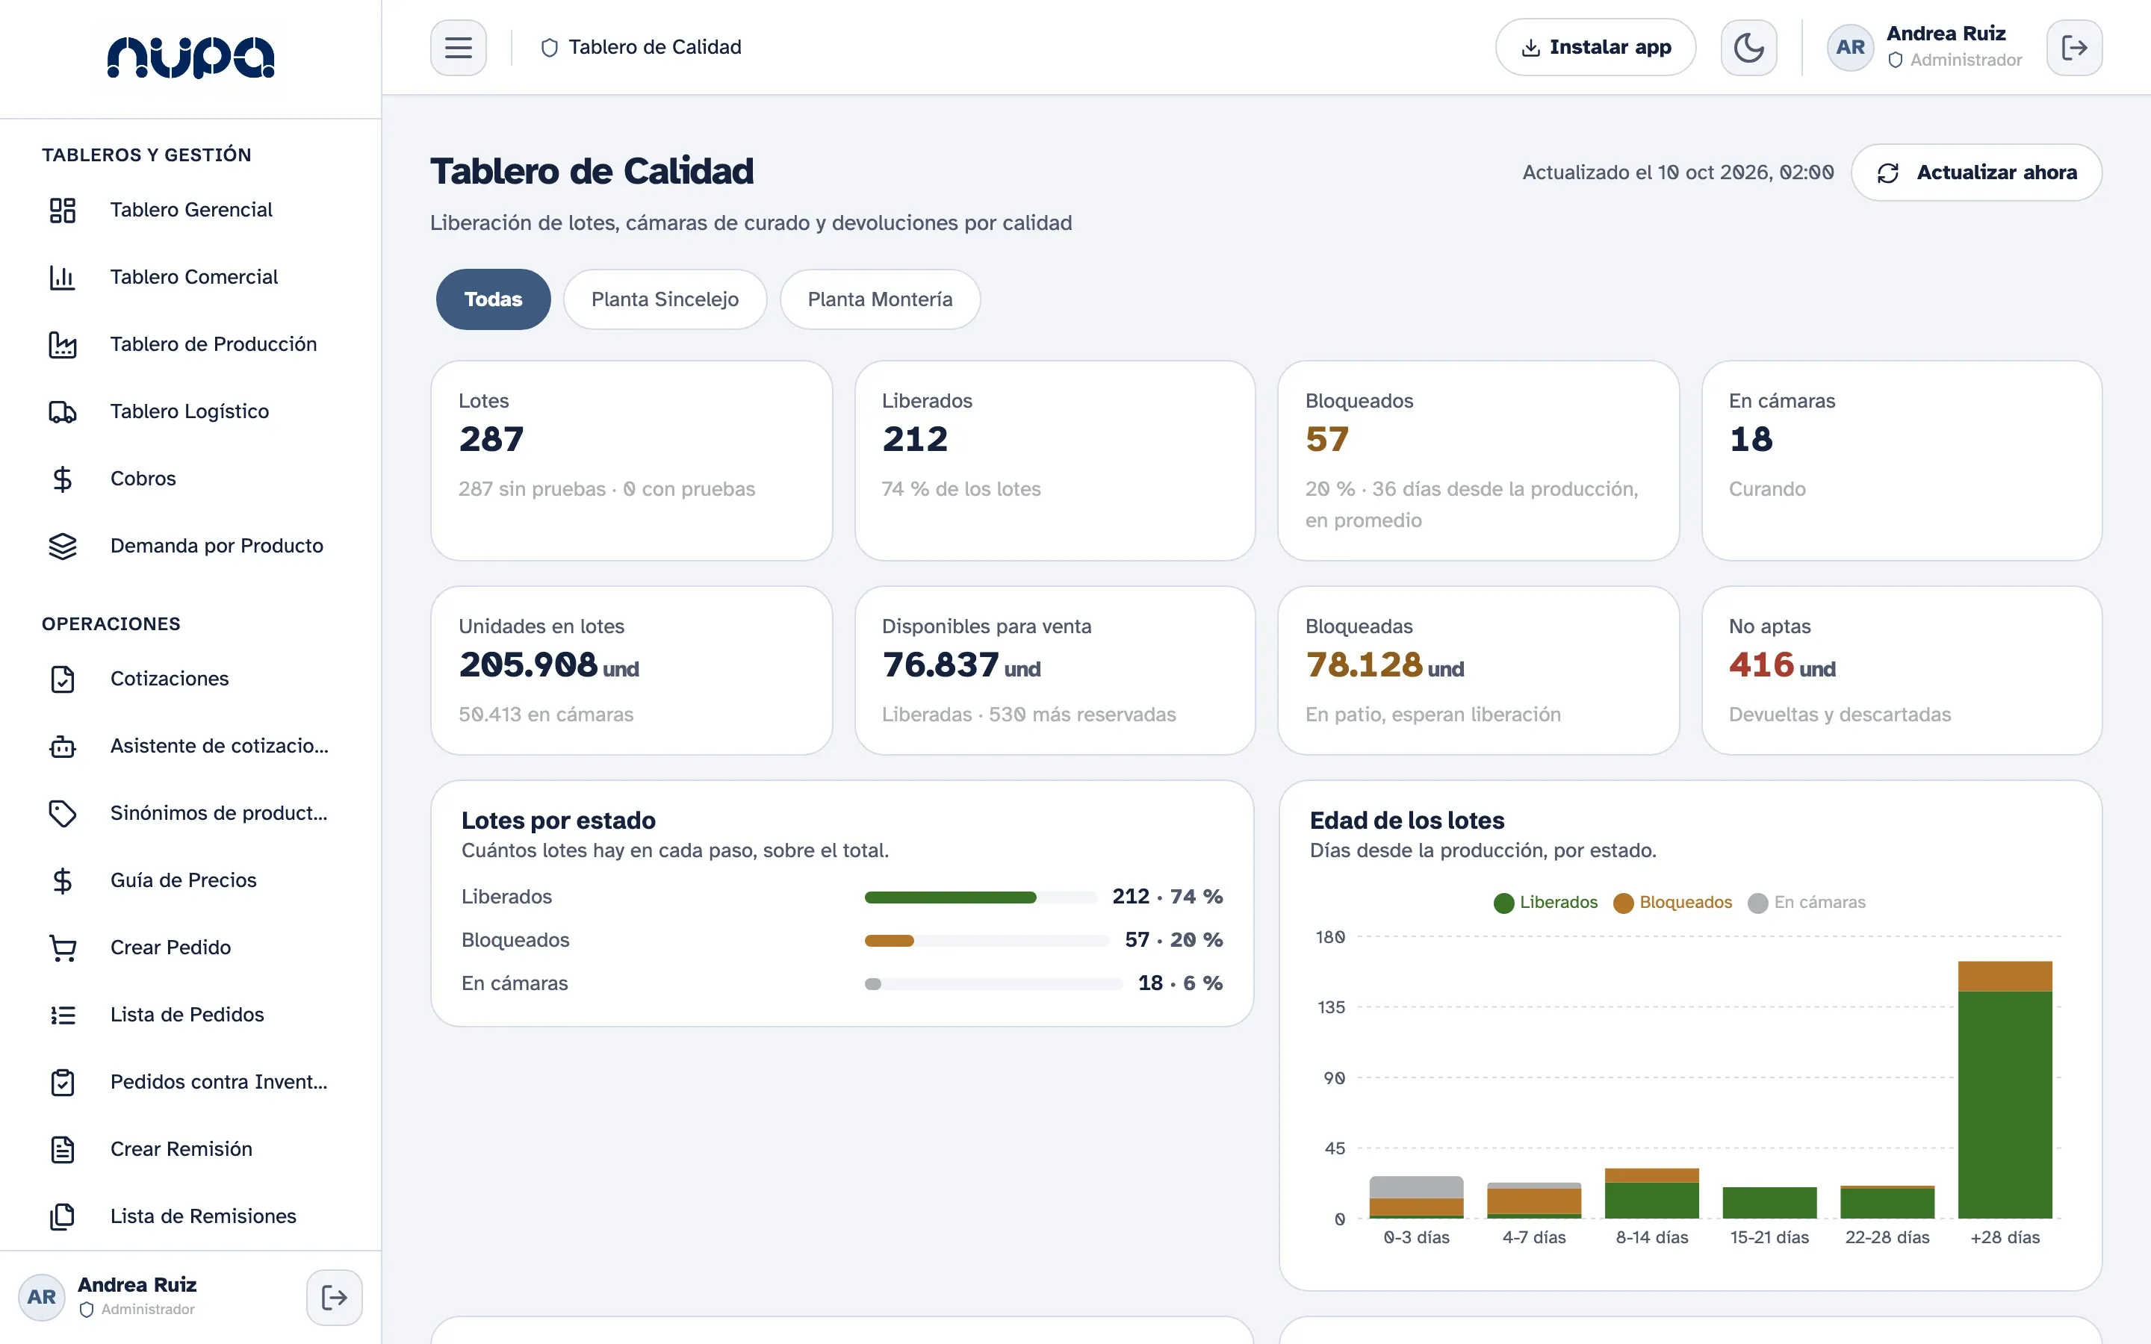This screenshot has height=1344, width=2151.
Task: Open the Crear Pedido shopping cart icon
Action: coord(62,948)
